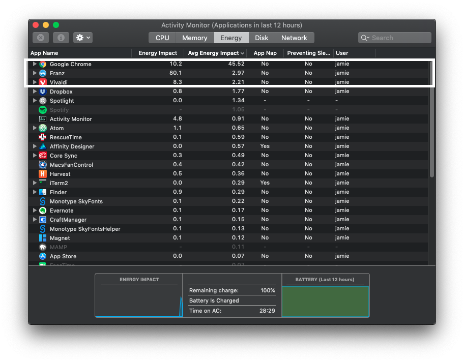464x362 pixels.
Task: Expand the Affinity Designer process tree
Action: [x=35, y=146]
